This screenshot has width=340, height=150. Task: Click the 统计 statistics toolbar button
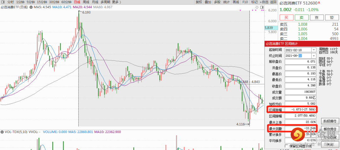(x=226, y=2)
